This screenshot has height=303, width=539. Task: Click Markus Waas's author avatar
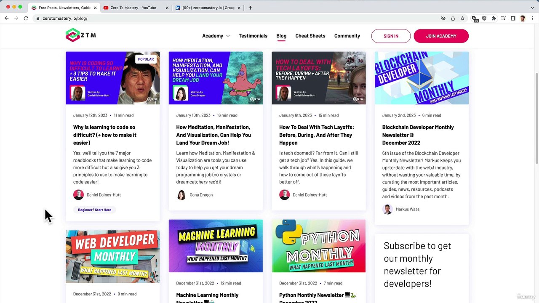[x=387, y=209]
